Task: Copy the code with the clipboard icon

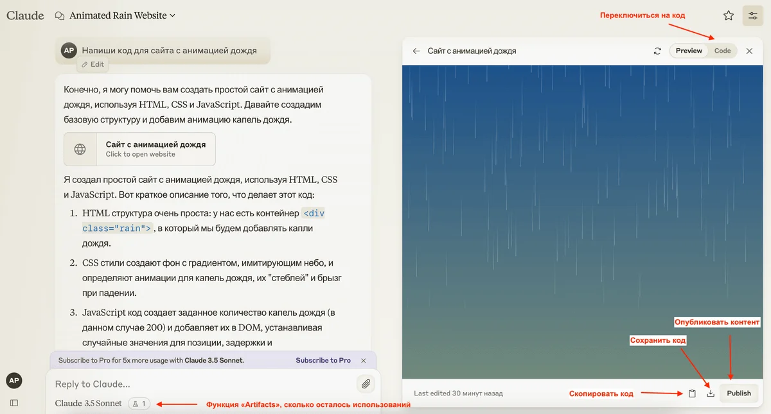Action: (x=692, y=393)
